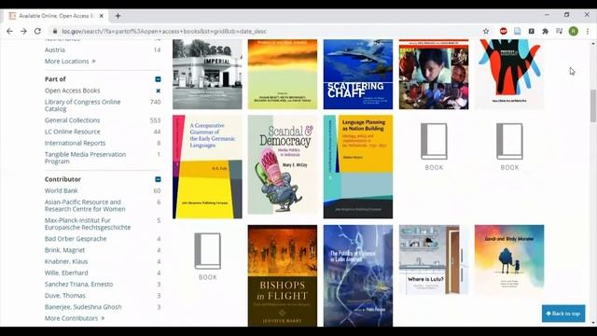The height and width of the screenshot is (336, 597).
Task: Filter by Sanchez Triana, Ernesto
Action: point(78,284)
